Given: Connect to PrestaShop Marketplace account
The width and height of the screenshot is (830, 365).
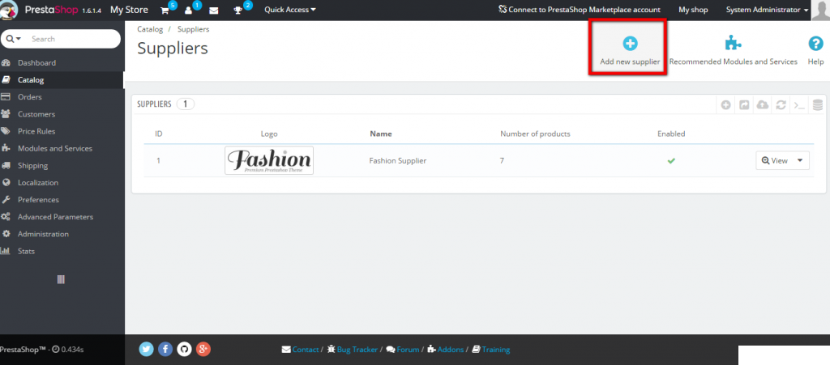Looking at the screenshot, I should coord(579,10).
